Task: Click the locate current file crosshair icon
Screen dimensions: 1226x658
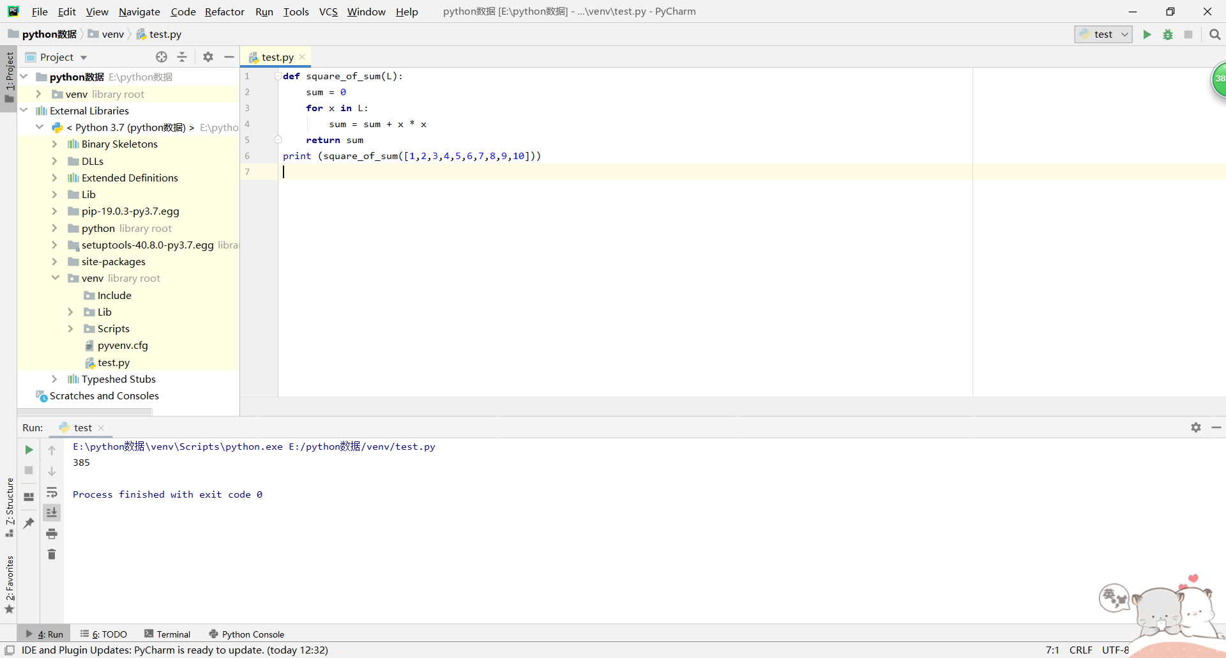Action: tap(162, 57)
